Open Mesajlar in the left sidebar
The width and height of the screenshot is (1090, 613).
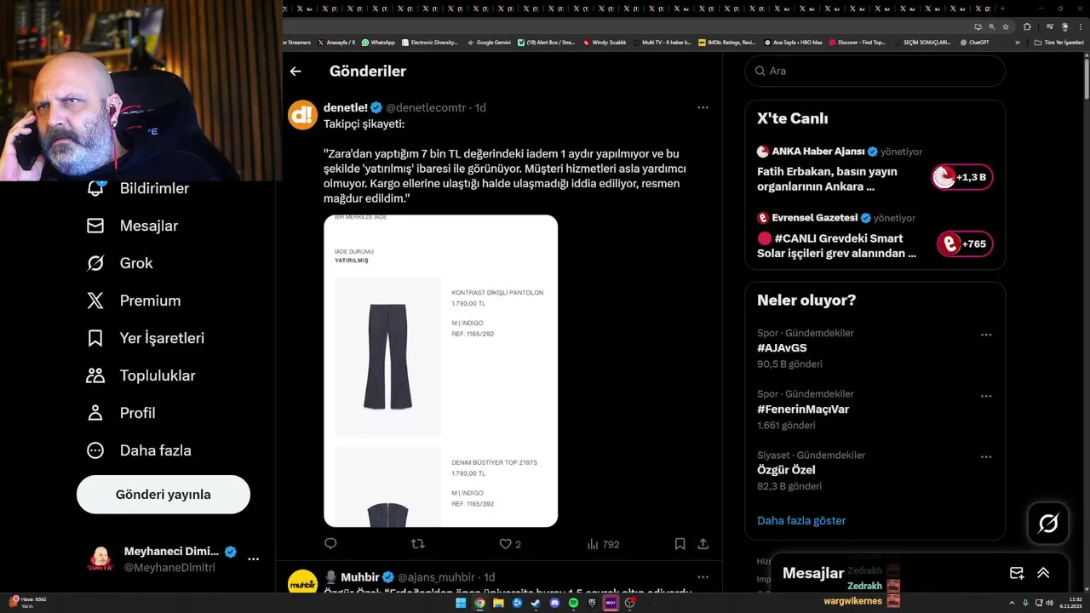click(x=133, y=226)
